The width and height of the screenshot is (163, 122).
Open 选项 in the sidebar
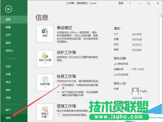tap(14, 118)
